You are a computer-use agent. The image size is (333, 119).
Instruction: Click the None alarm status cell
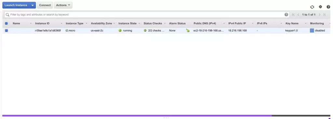click(172, 31)
